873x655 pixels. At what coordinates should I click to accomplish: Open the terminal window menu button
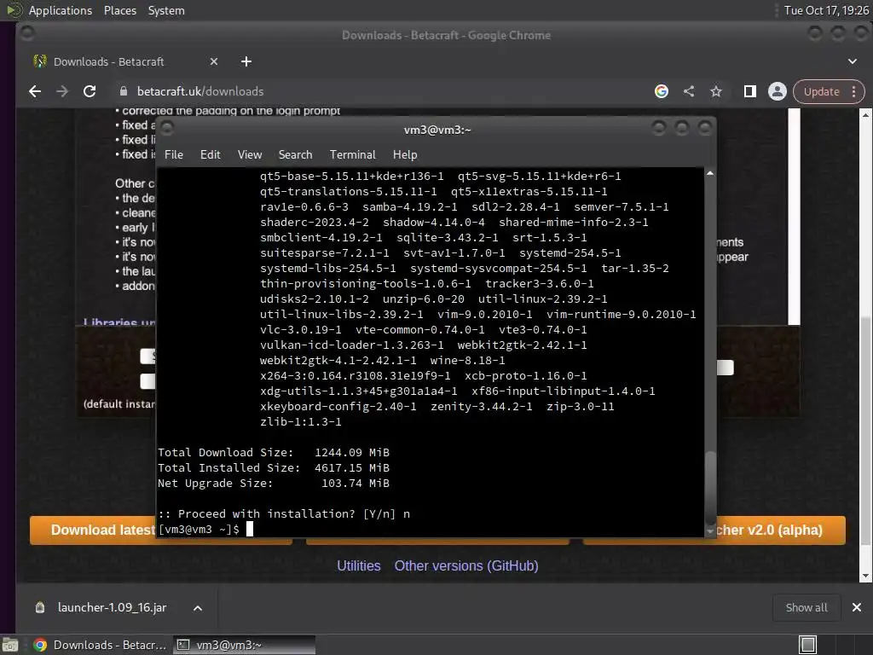(x=166, y=130)
